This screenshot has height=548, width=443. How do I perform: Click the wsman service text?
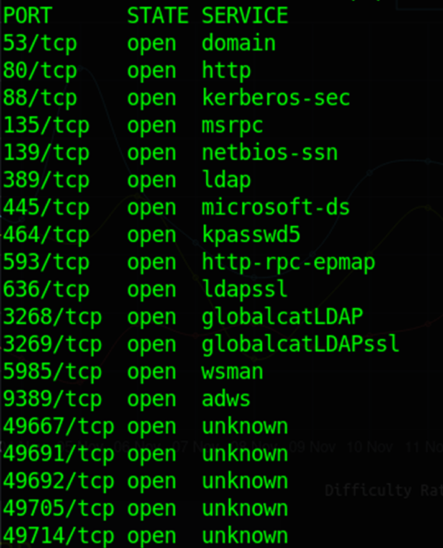[232, 372]
